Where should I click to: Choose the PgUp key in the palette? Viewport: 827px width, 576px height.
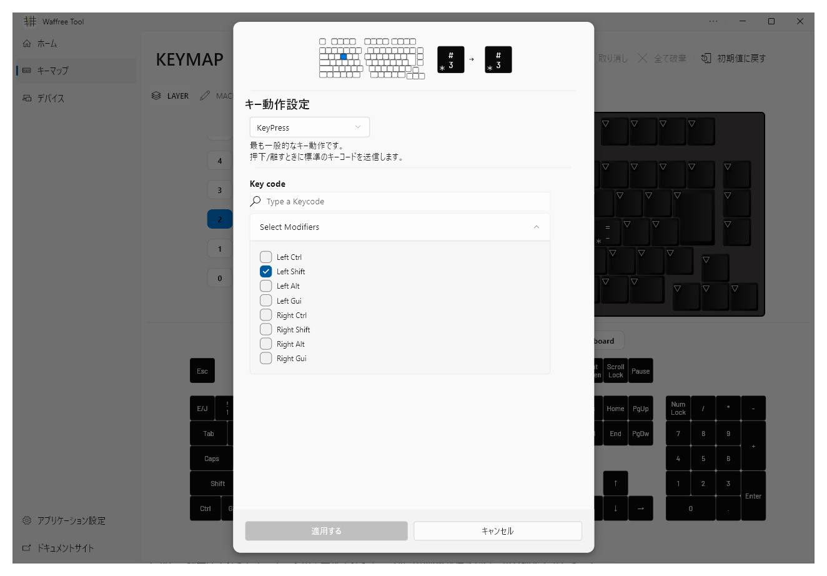(x=640, y=409)
